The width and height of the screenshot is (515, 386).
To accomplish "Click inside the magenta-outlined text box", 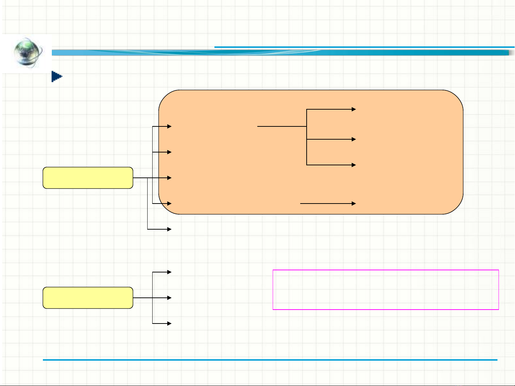I will click(385, 290).
